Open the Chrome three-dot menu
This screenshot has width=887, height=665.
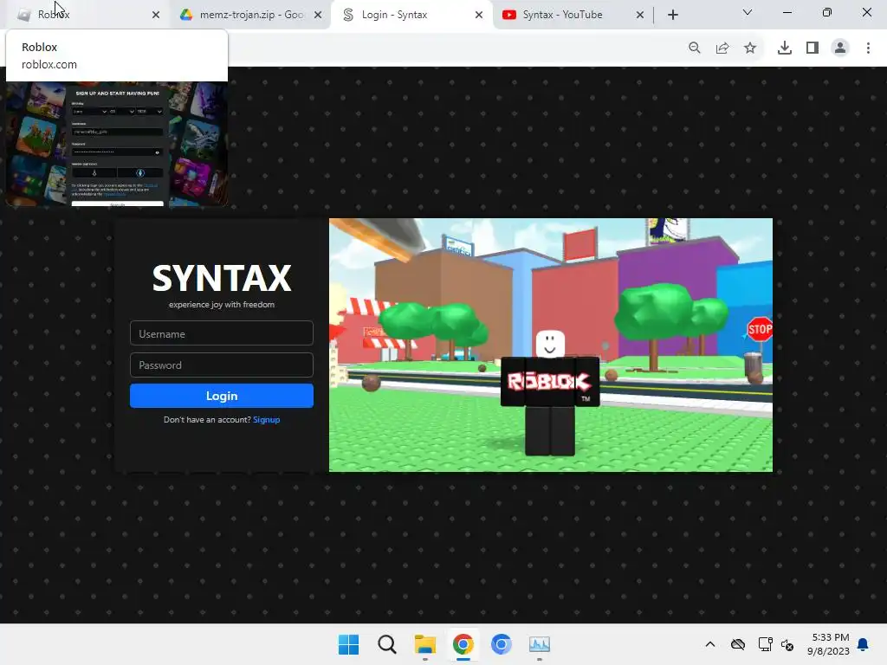[868, 48]
